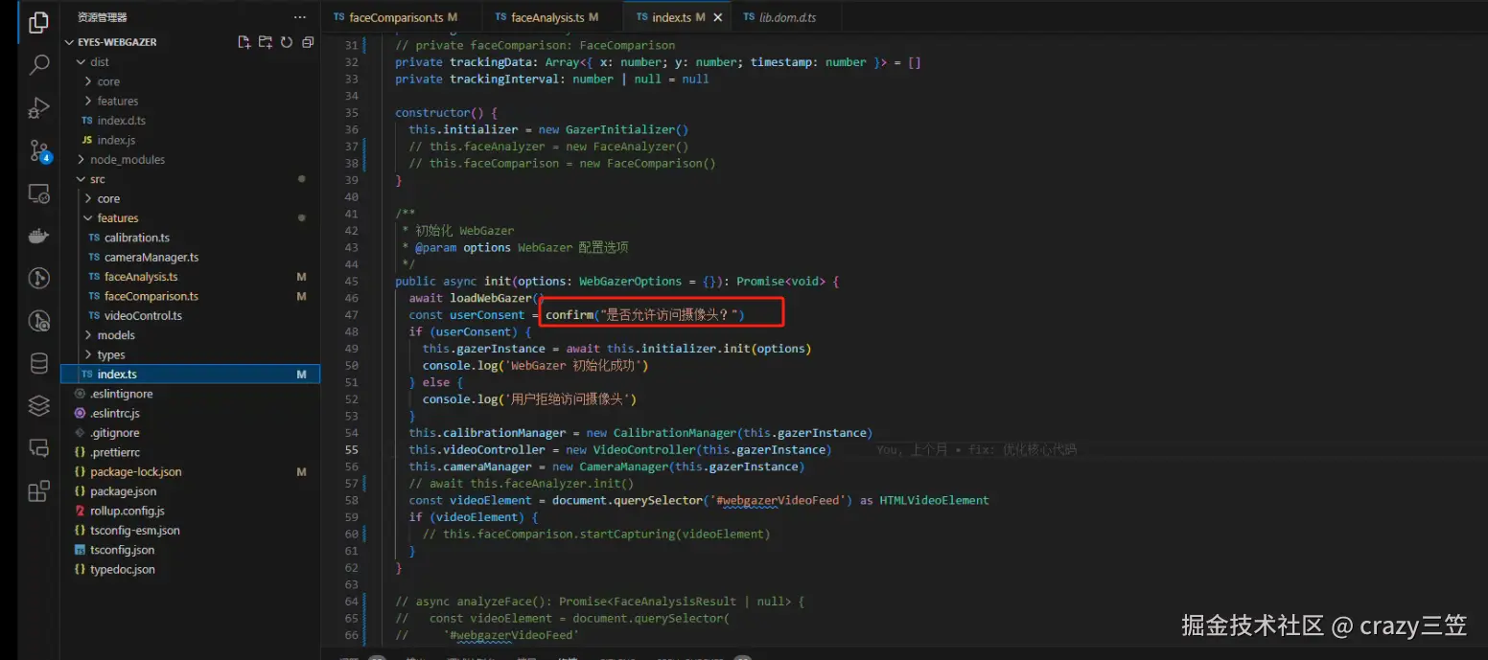Viewport: 1488px width, 660px height.
Task: Click the New File icon in explorer header
Action: [x=244, y=42]
